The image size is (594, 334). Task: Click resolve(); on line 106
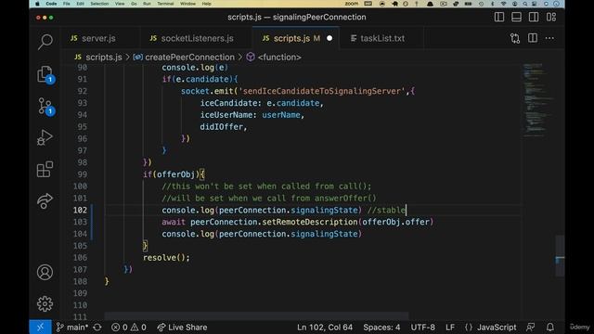pyautogui.click(x=166, y=258)
